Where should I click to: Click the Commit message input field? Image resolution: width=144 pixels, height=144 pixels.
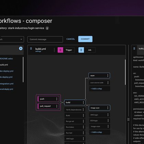click(45, 39)
